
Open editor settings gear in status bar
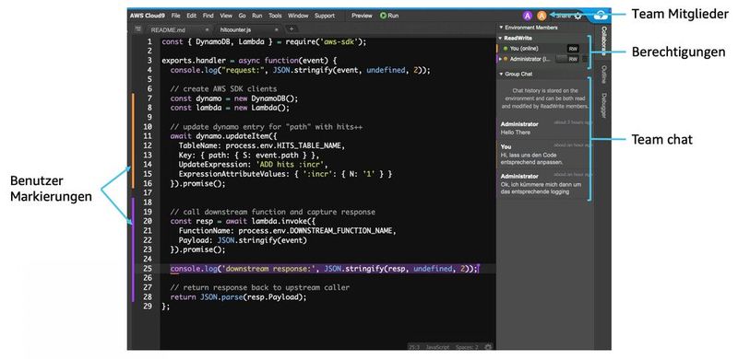click(x=488, y=347)
